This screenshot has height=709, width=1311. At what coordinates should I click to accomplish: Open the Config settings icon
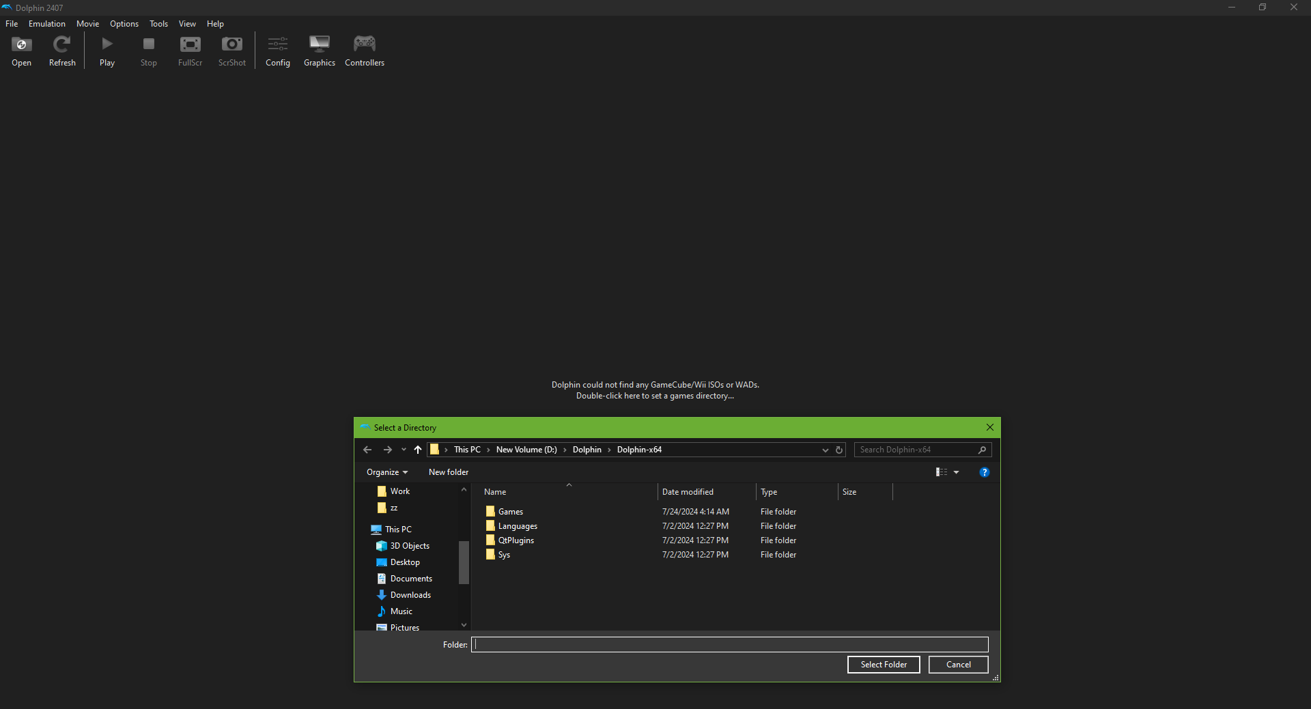coord(277,51)
